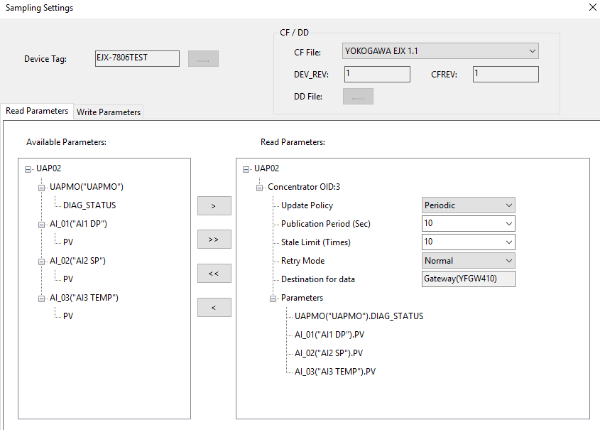
Task: Open the CF File dropdown
Action: tap(532, 50)
